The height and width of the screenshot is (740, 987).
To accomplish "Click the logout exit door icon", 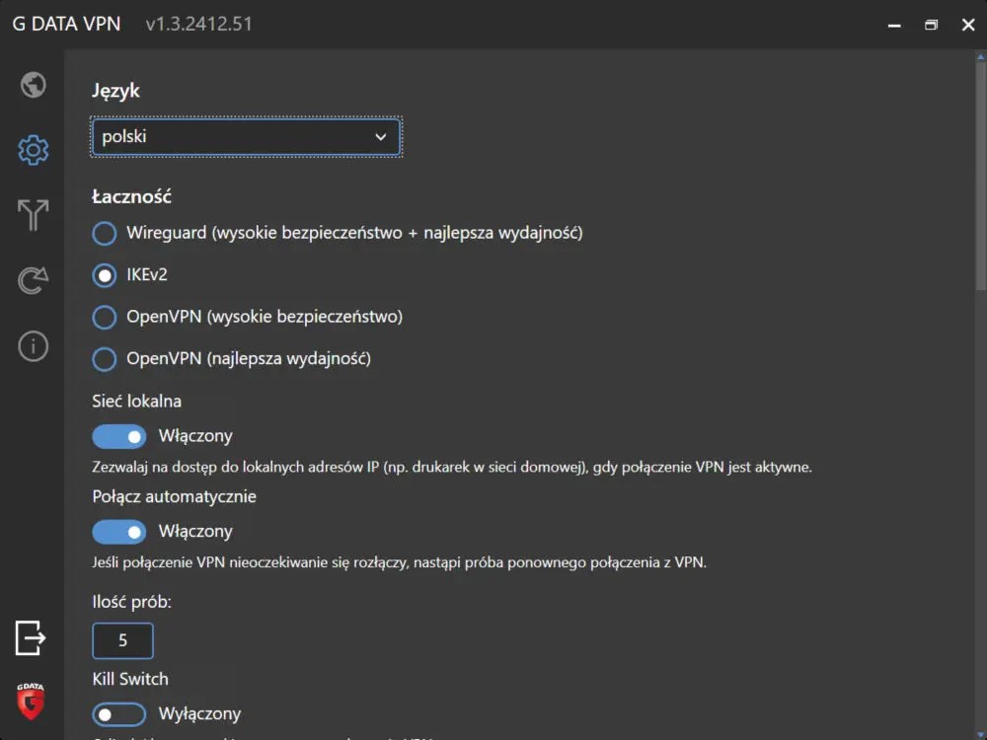I will [x=31, y=637].
